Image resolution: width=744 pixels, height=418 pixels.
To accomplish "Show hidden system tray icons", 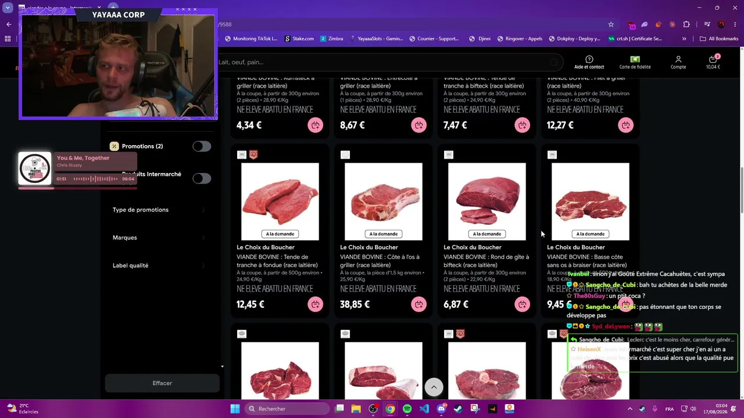I will 630,409.
